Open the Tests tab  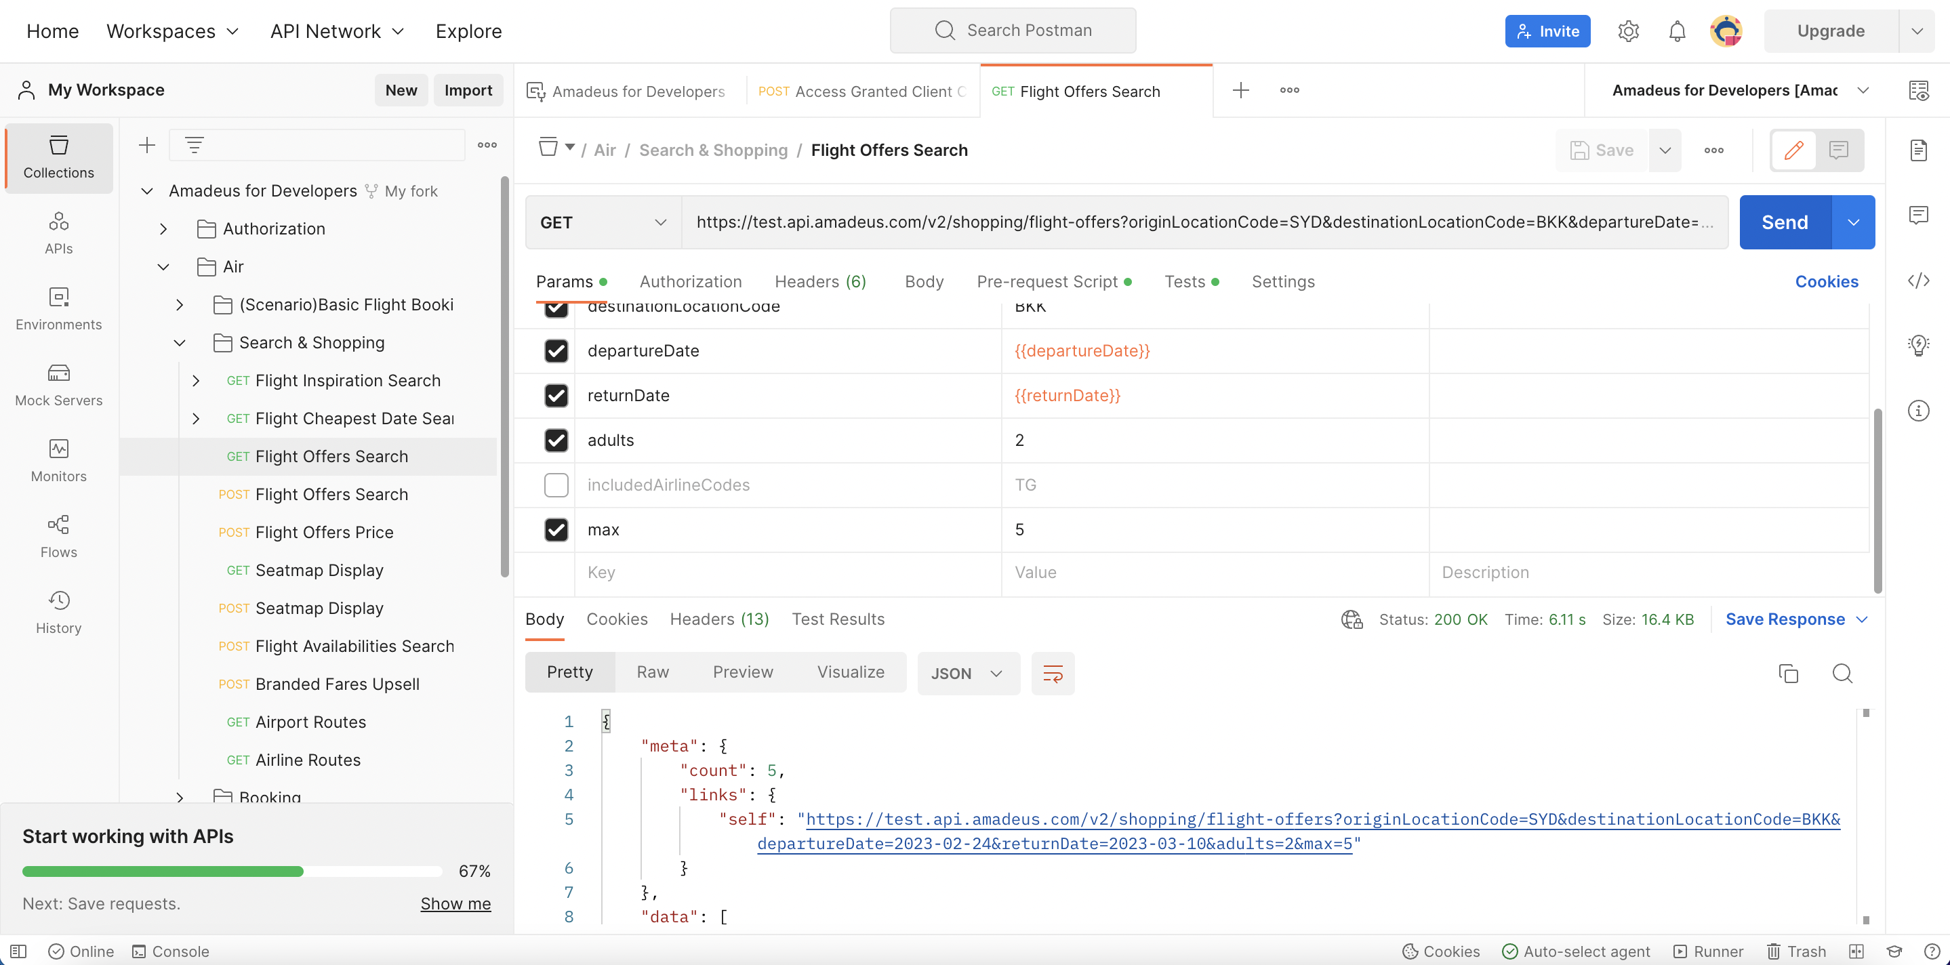click(1191, 281)
